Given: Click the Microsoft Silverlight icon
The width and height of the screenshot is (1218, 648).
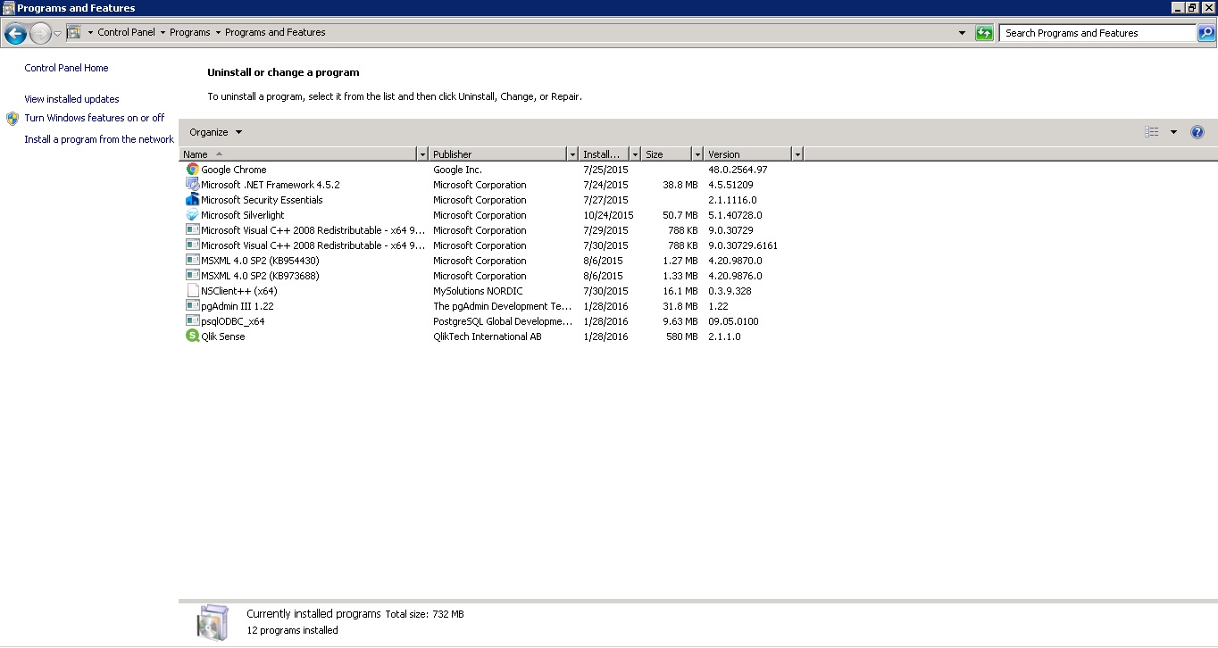Looking at the screenshot, I should coord(192,215).
